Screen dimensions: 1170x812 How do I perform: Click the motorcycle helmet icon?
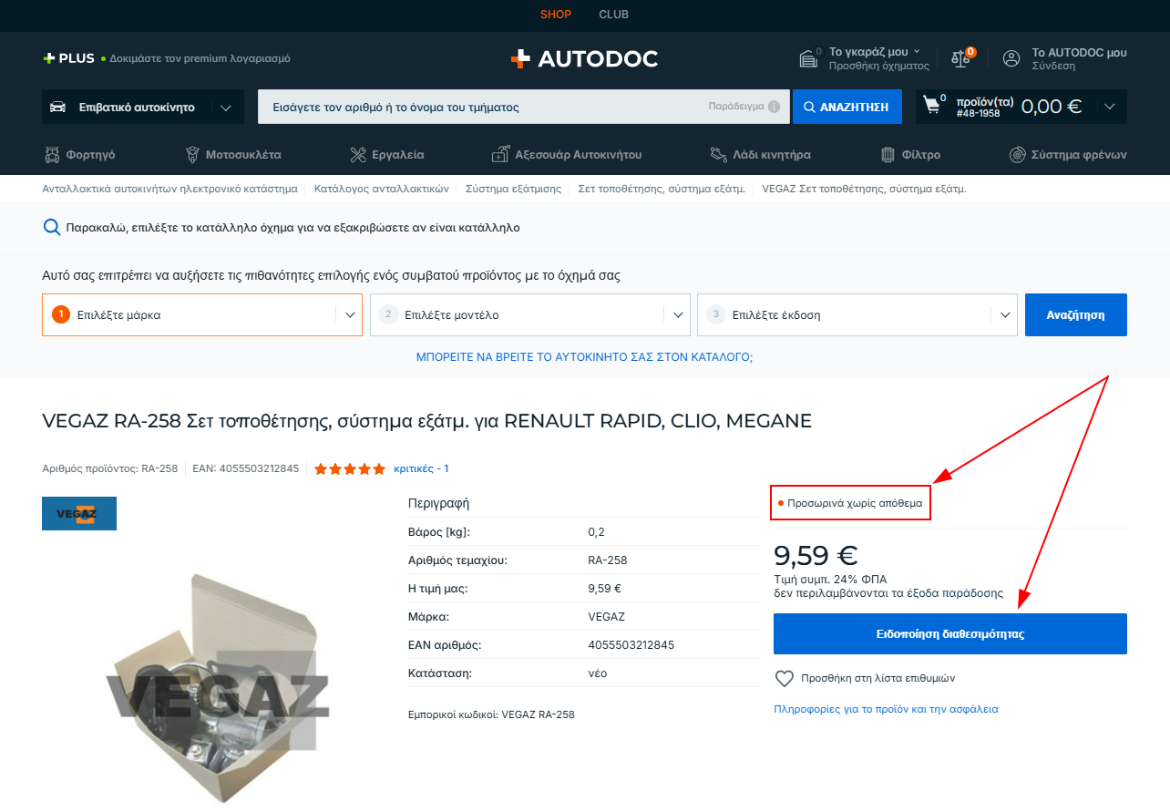[x=192, y=155]
